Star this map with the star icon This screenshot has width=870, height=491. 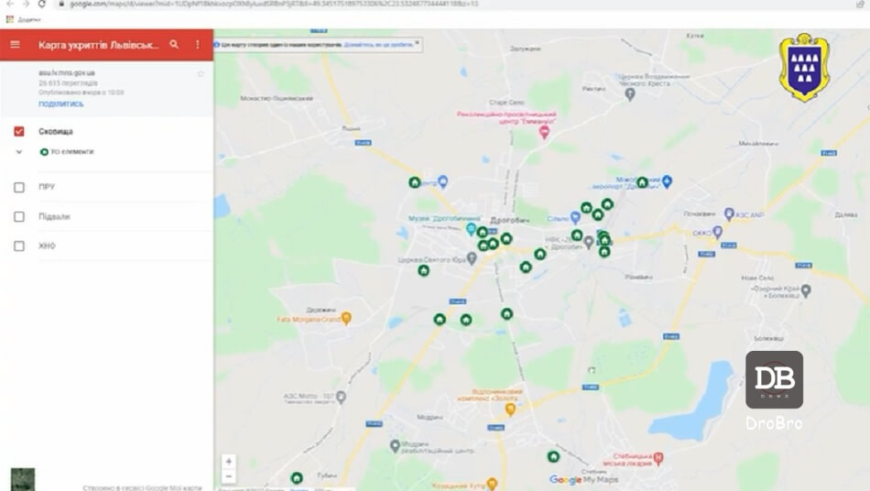pos(201,73)
